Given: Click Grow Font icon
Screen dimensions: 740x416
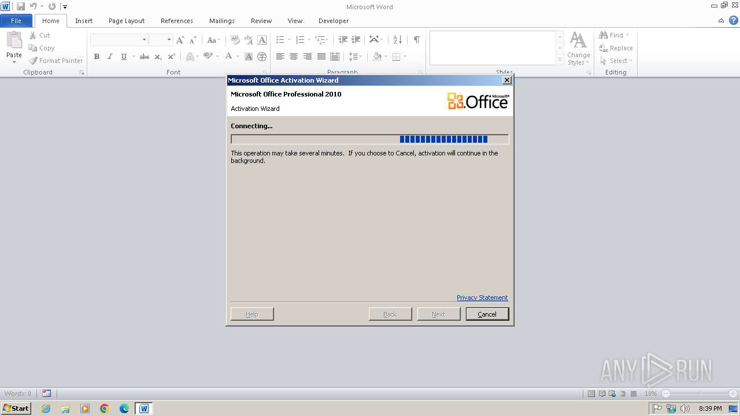Looking at the screenshot, I should coord(180,40).
